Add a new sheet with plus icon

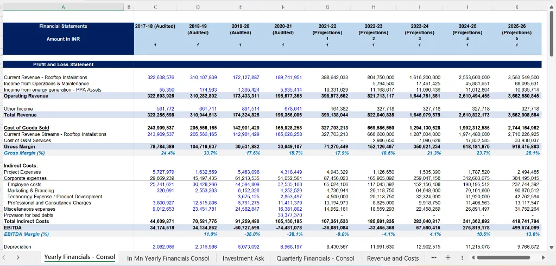tap(447, 258)
